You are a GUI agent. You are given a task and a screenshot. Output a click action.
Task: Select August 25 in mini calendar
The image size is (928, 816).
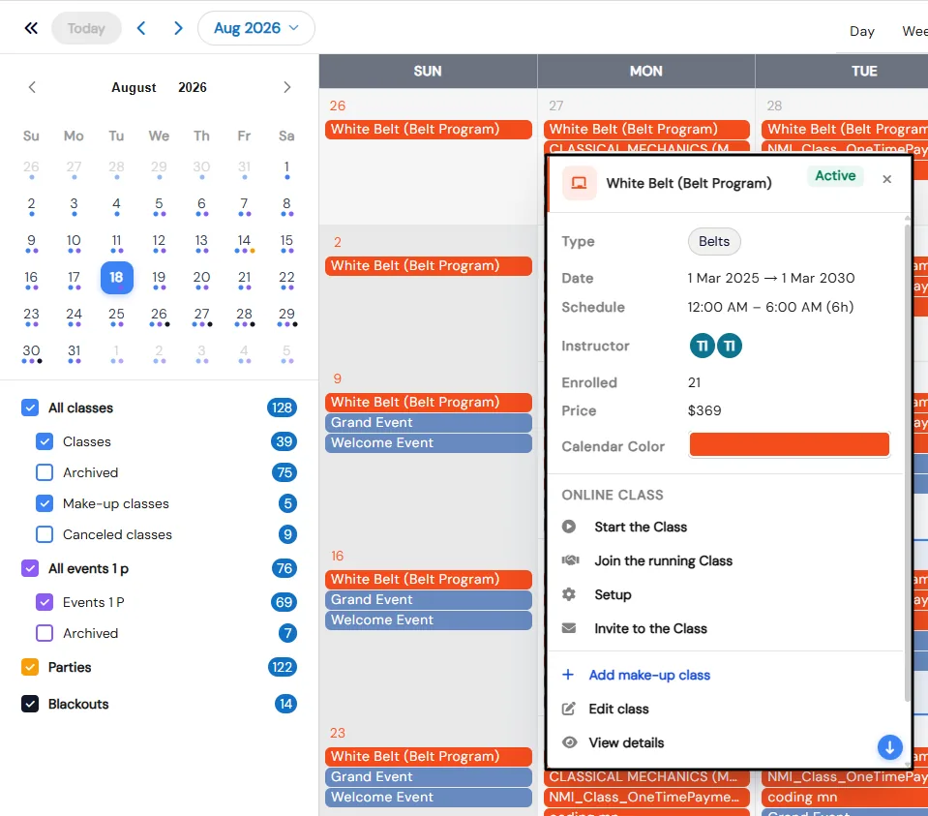pyautogui.click(x=116, y=315)
